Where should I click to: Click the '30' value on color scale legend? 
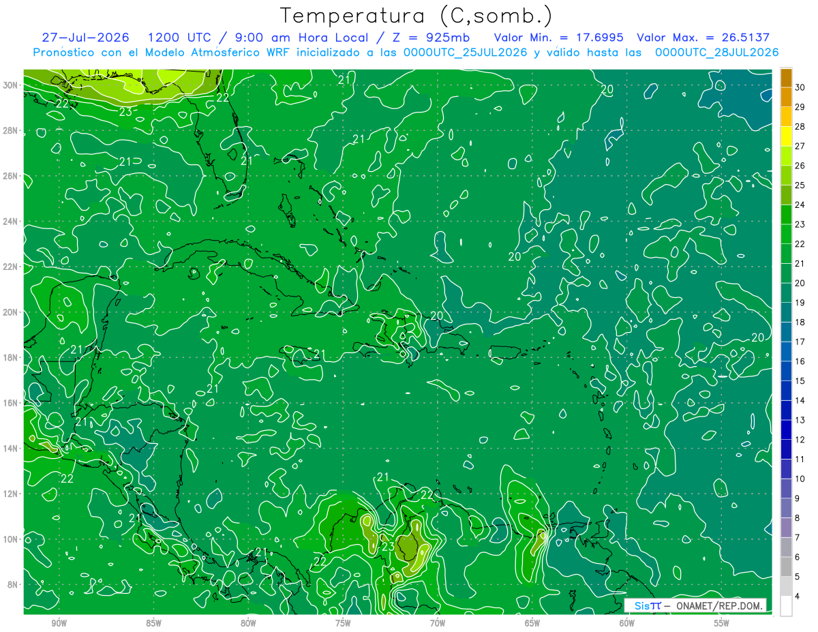(800, 88)
